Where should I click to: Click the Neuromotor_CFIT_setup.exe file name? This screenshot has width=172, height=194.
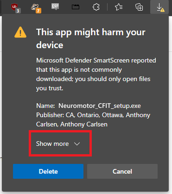(x=100, y=106)
